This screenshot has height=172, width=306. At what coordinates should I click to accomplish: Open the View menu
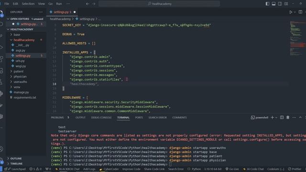(x=42, y=4)
